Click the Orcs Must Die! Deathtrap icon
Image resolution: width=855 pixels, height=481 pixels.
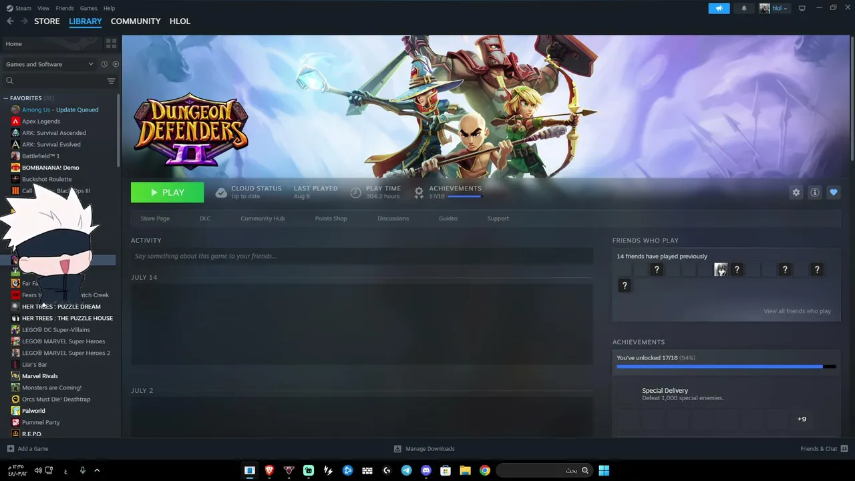15,399
